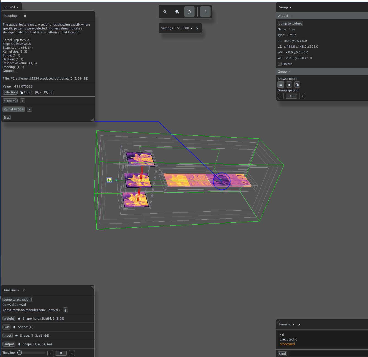
Task: Click the locate-widget pin arrow icon
Action: click(177, 12)
